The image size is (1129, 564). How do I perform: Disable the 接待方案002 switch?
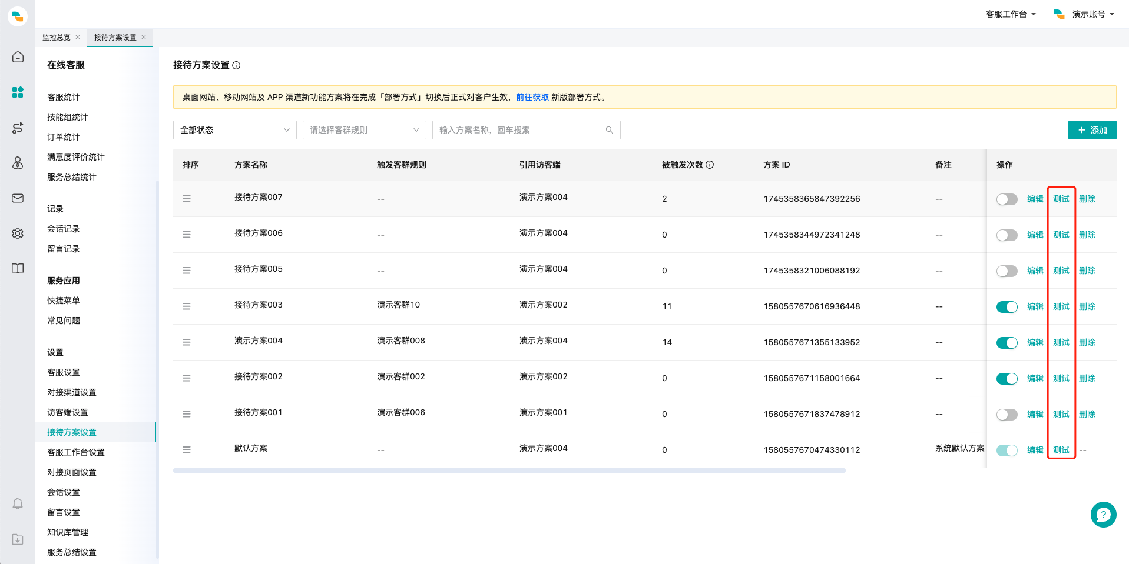pos(1007,379)
